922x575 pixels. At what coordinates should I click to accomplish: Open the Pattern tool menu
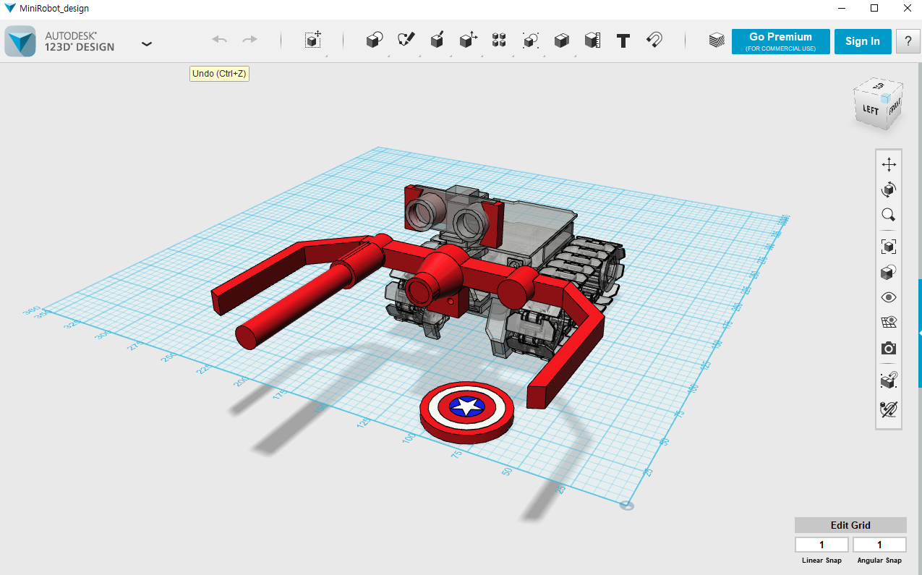pos(499,41)
